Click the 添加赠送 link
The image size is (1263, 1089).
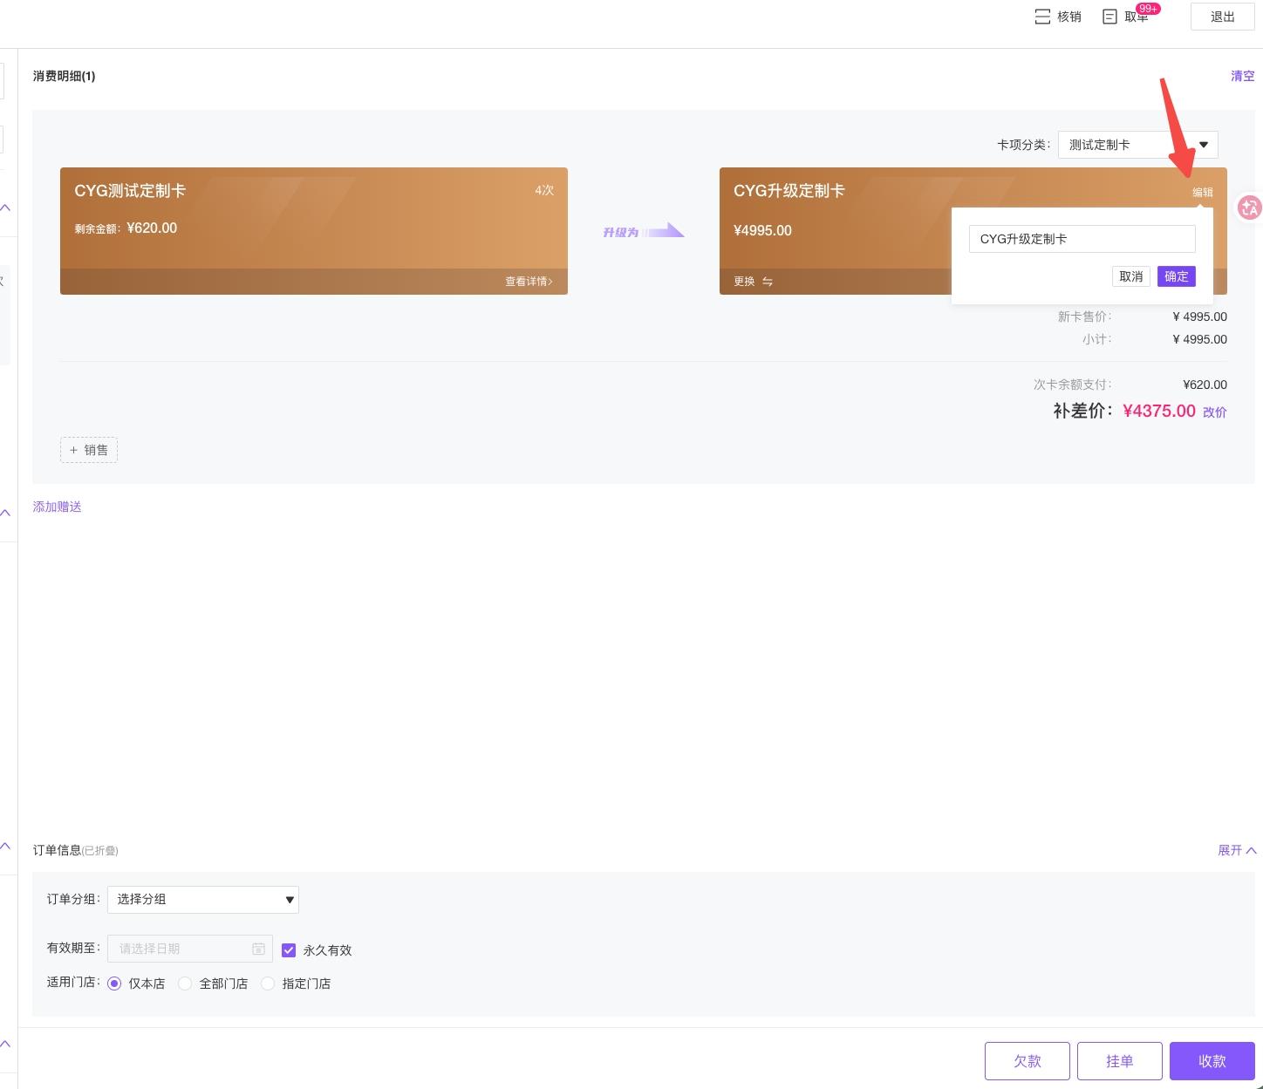point(57,507)
